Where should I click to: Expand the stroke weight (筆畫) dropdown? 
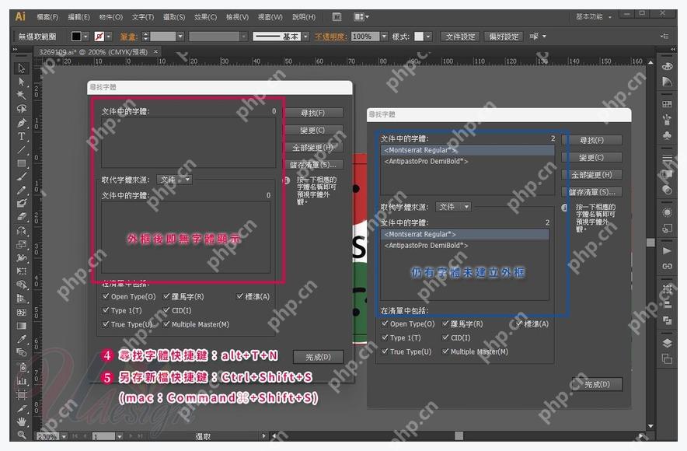(x=180, y=37)
